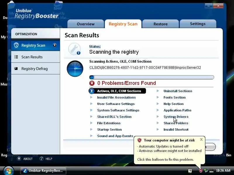
Task: Click the Registry Scan clock icon
Action: pyautogui.click(x=16, y=45)
